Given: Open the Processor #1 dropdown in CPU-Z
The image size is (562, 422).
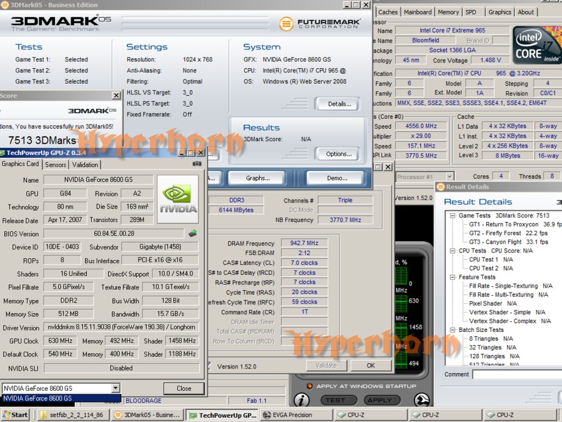Looking at the screenshot, I should click(450, 176).
